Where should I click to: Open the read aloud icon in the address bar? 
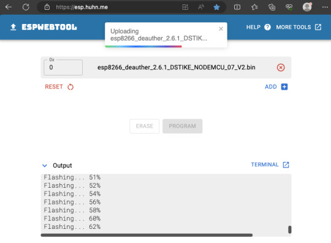point(201,7)
